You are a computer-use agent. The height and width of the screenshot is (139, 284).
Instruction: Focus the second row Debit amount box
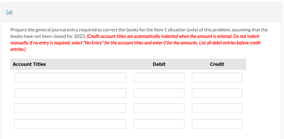point(159,93)
